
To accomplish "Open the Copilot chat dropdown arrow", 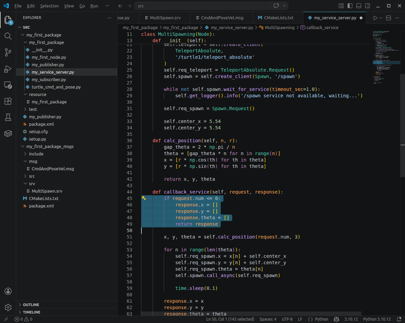I will tap(285, 6).
